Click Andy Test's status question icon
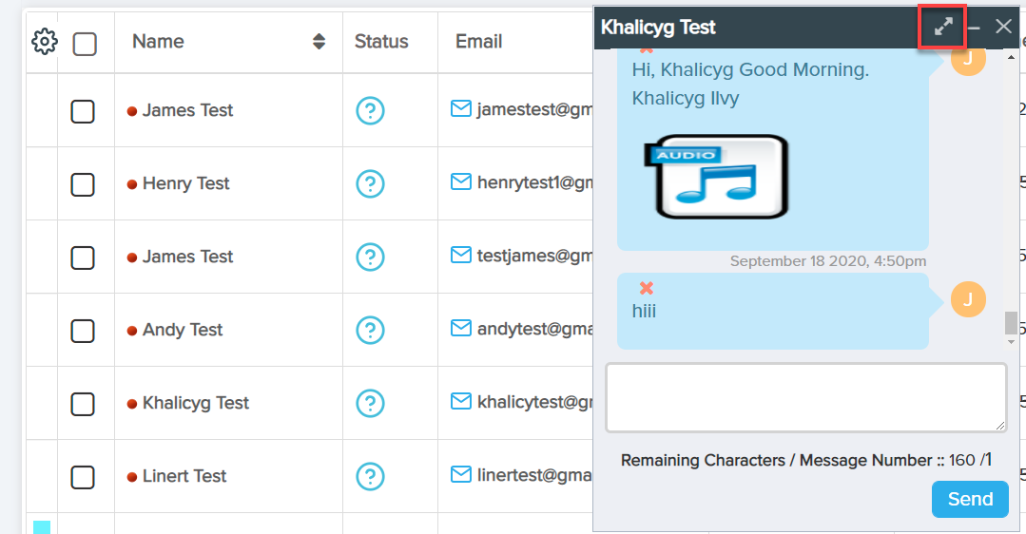The width and height of the screenshot is (1026, 534). (370, 330)
